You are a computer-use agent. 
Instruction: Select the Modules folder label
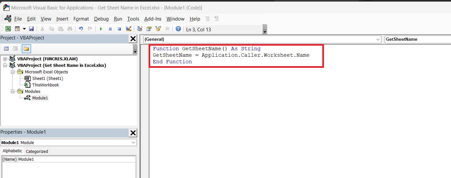pyautogui.click(x=33, y=91)
